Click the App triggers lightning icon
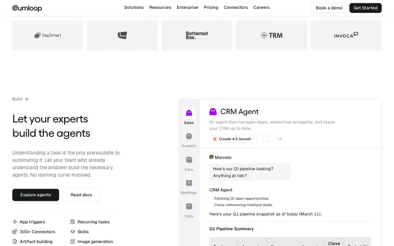This screenshot has width=394, height=246. click(x=15, y=222)
